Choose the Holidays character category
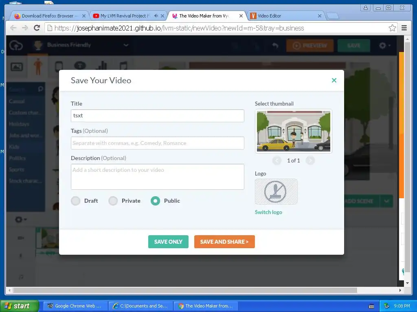The image size is (417, 312). (19, 124)
